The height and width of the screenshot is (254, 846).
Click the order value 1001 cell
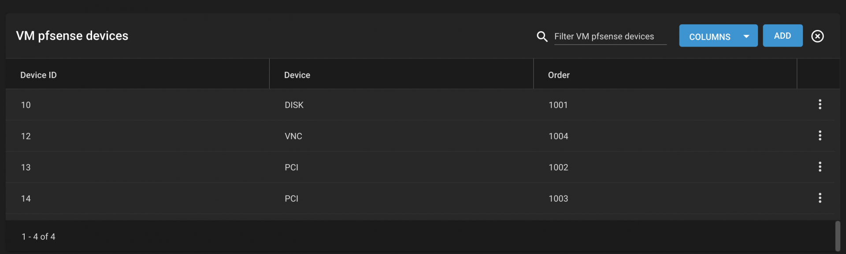558,105
